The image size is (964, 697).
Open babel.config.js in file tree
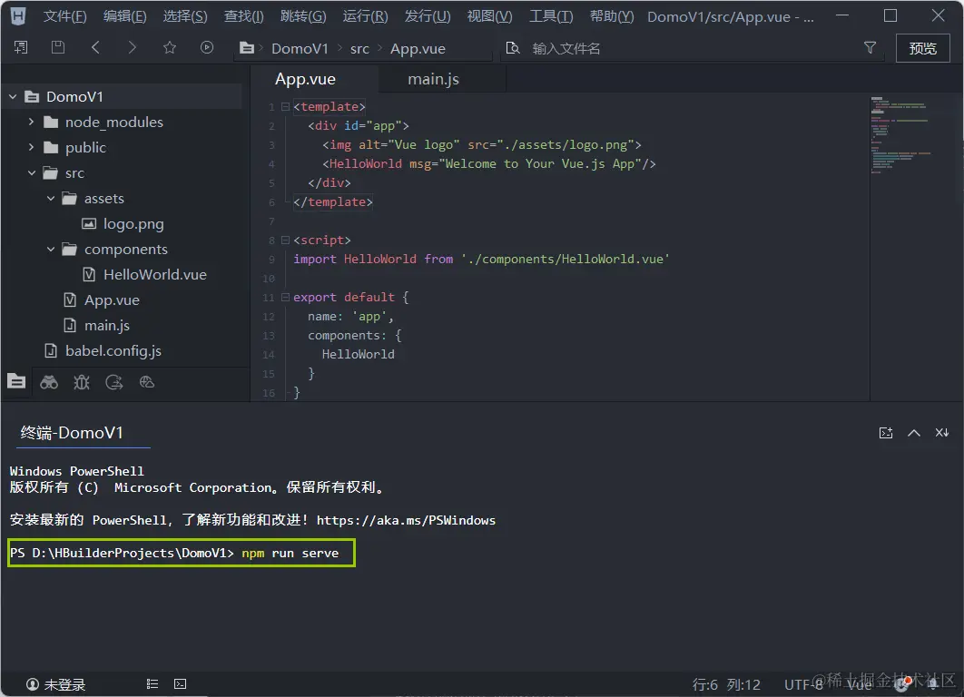pyautogui.click(x=113, y=350)
